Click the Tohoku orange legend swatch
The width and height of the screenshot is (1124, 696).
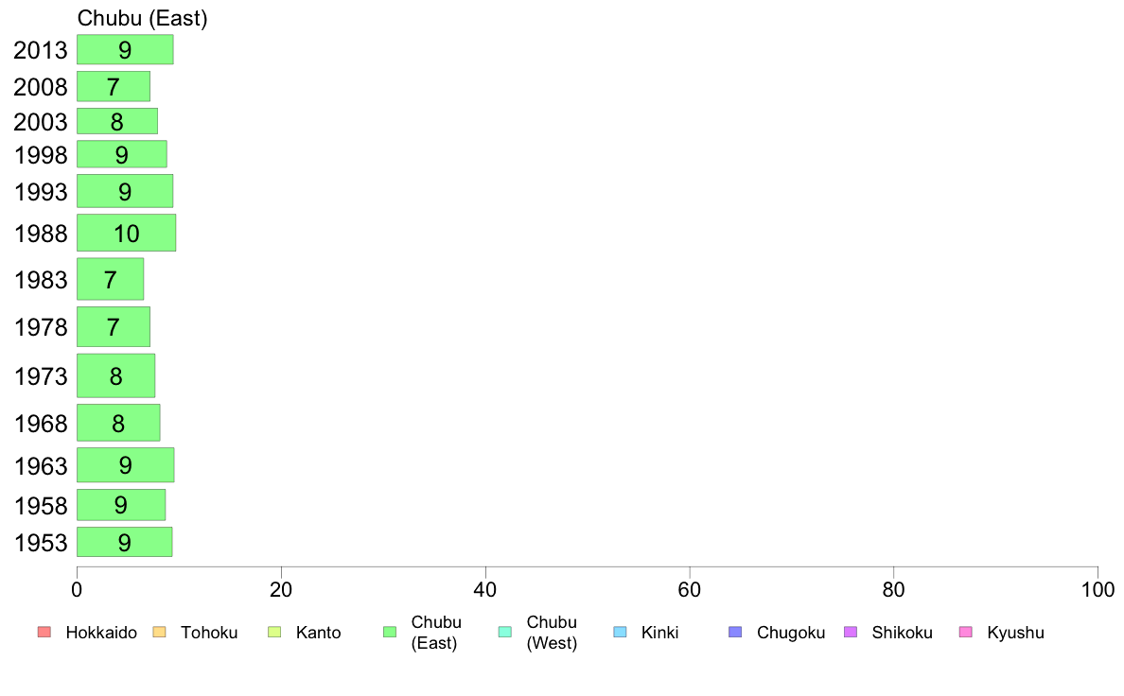159,633
